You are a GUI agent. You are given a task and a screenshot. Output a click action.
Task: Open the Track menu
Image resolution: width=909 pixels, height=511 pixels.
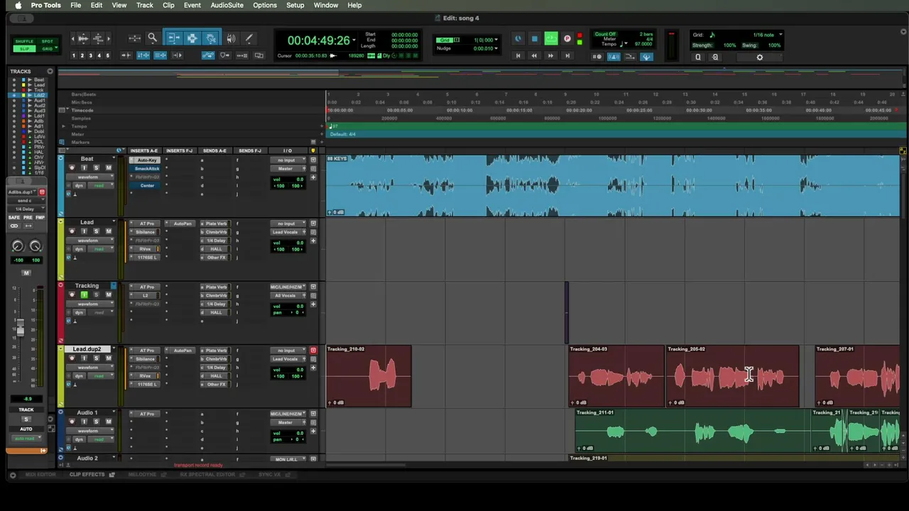click(144, 5)
